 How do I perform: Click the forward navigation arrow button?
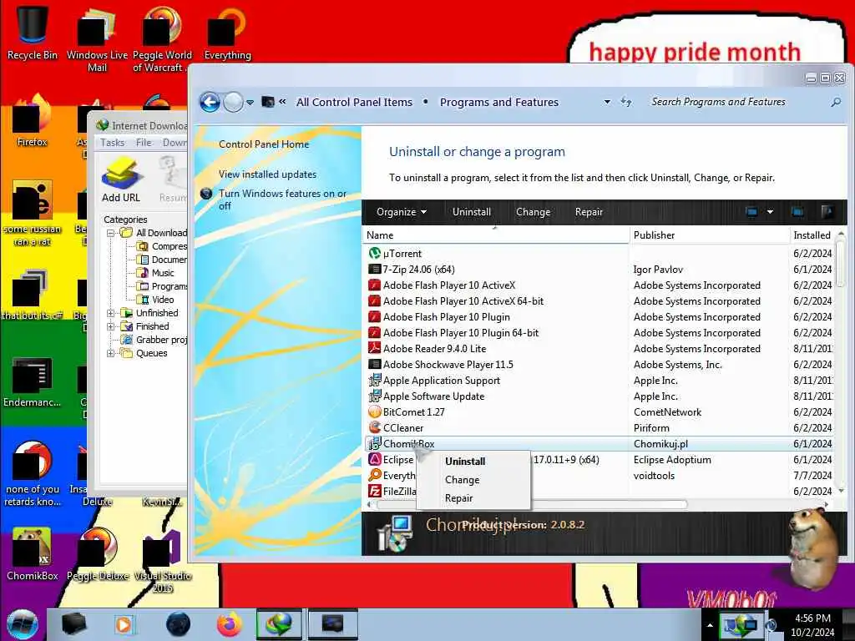click(x=234, y=102)
